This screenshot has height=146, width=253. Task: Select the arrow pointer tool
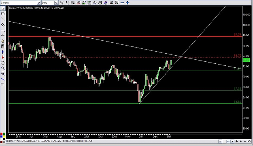3,8
